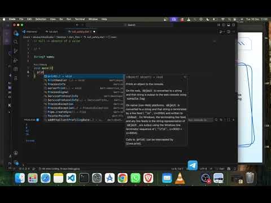
Task: Change UTF-8 encoding in status bar
Action: (x=203, y=169)
